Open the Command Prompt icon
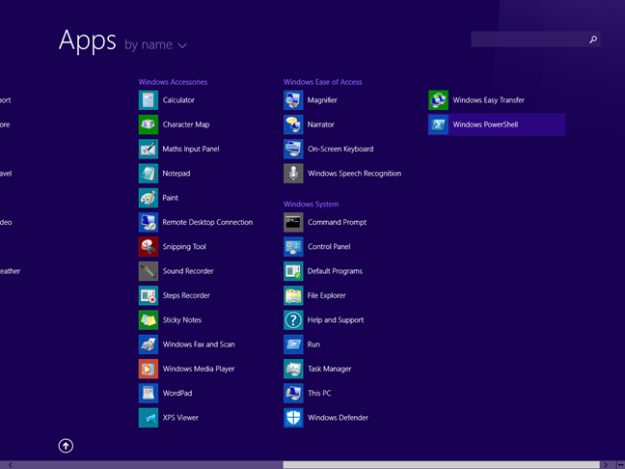This screenshot has width=625, height=469. 293,223
